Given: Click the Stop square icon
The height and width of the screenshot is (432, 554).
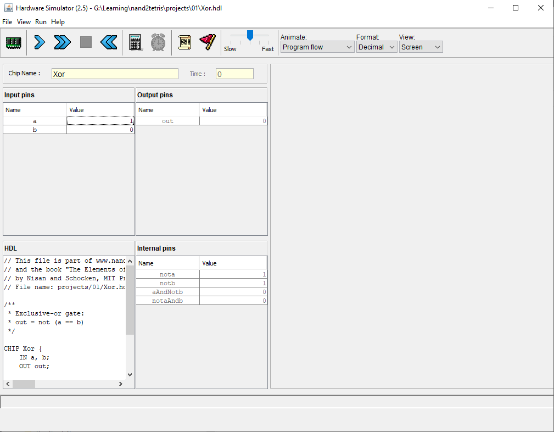Looking at the screenshot, I should (x=86, y=42).
